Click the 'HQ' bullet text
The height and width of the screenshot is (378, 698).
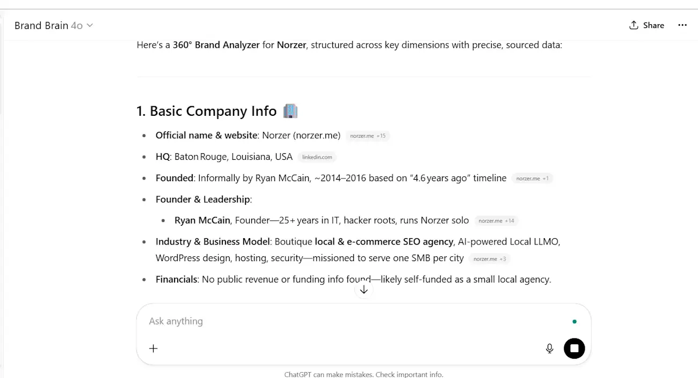pyautogui.click(x=163, y=157)
